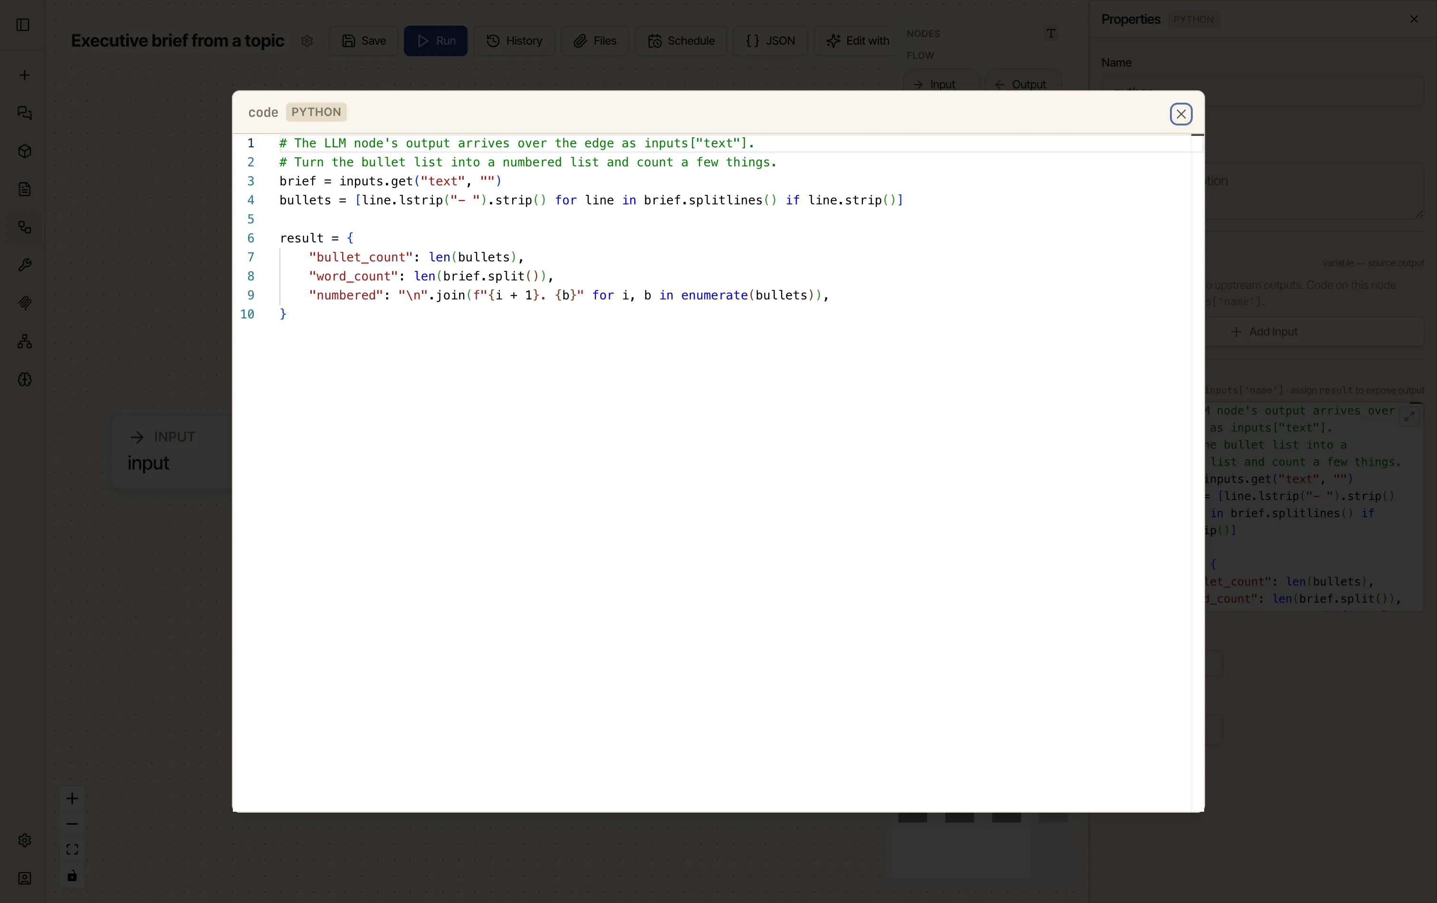Place cursor on the brief = inputs.get line
Image resolution: width=1437 pixels, height=903 pixels.
click(390, 182)
